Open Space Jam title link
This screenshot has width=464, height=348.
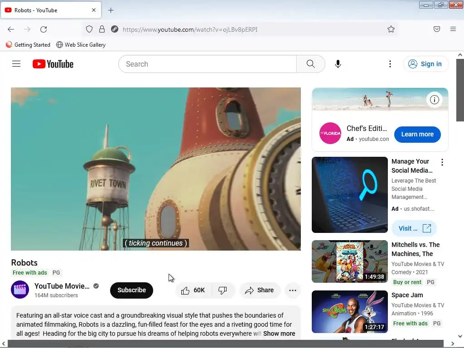407,295
